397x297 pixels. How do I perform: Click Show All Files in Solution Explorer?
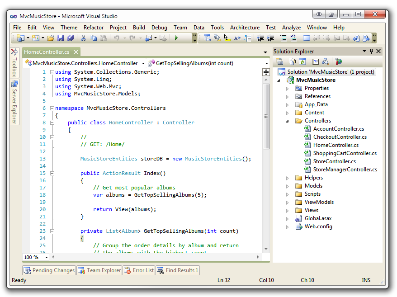click(292, 61)
